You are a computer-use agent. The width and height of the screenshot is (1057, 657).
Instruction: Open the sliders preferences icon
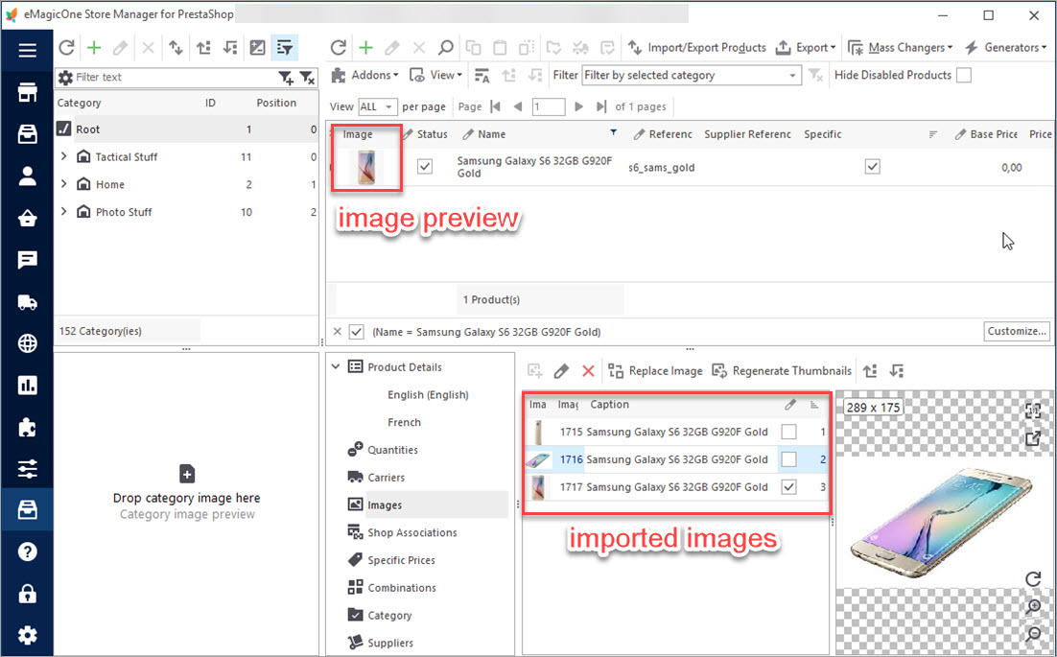click(x=27, y=469)
